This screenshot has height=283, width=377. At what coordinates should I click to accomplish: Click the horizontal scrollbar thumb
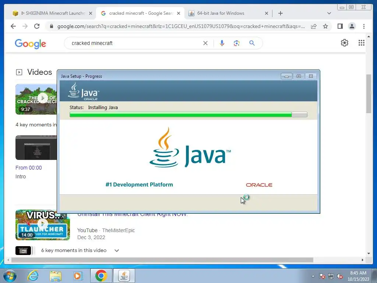[162, 260]
